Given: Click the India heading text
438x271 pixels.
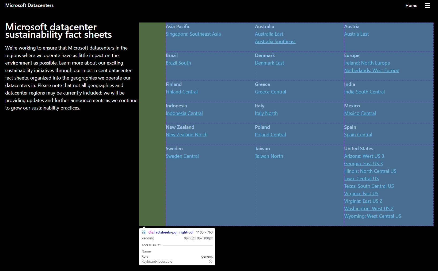Looking at the screenshot, I should [x=349, y=84].
